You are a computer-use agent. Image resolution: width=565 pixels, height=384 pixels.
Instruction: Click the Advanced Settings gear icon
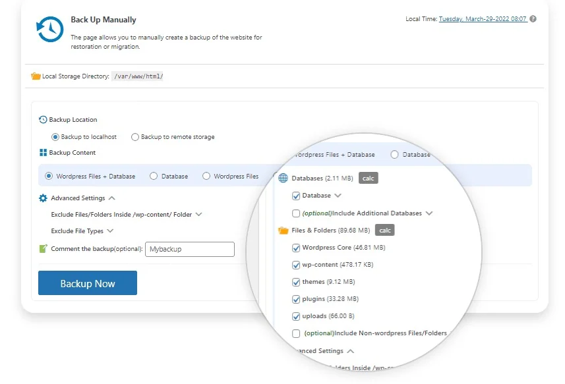[43, 198]
